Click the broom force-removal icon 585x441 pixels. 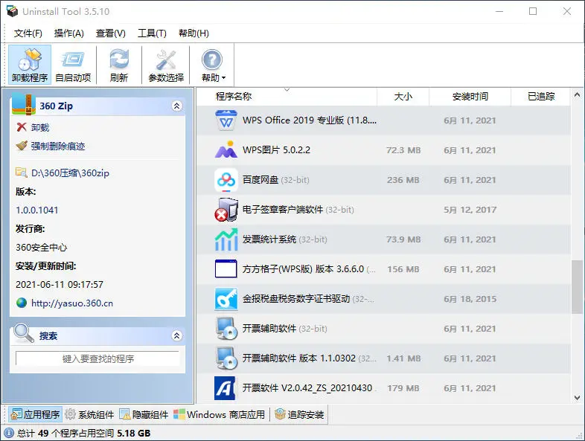click(x=22, y=145)
